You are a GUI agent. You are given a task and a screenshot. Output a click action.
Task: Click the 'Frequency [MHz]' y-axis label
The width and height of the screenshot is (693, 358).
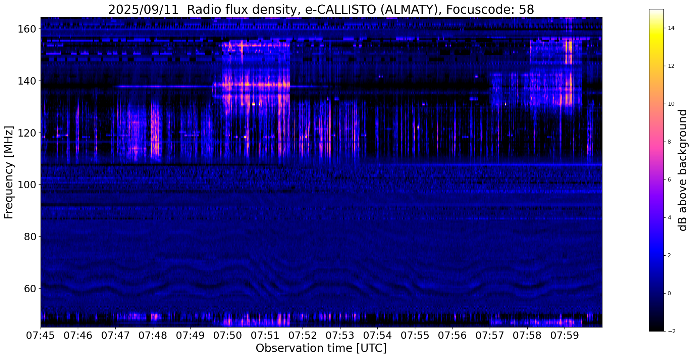(x=9, y=172)
